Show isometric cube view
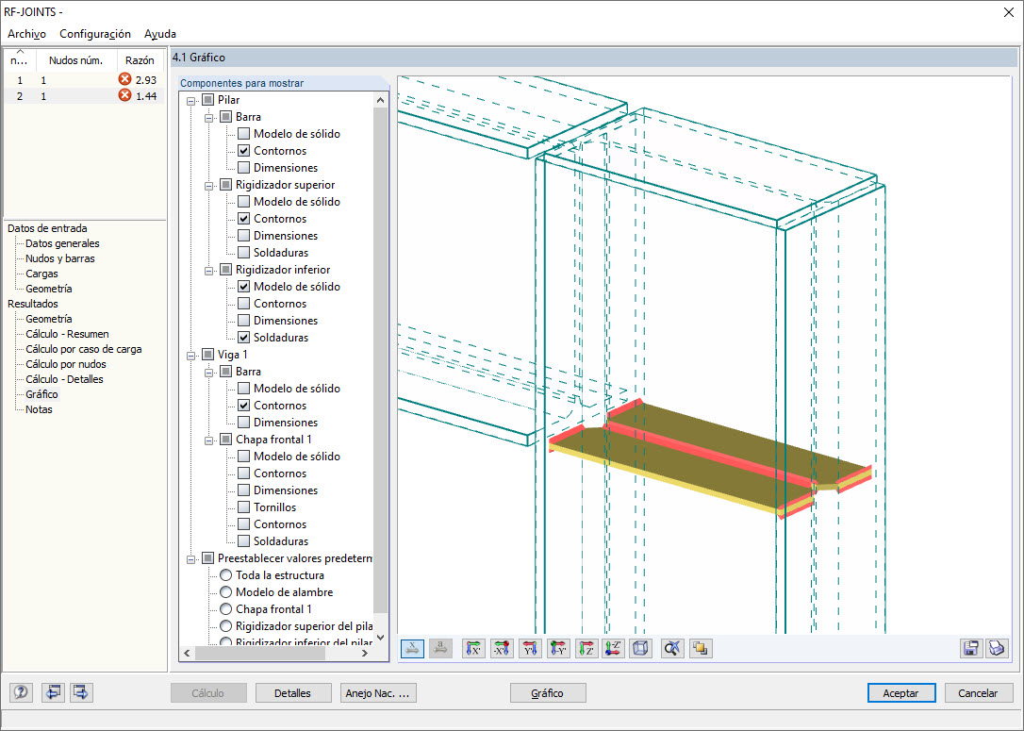The image size is (1024, 731). 641,649
